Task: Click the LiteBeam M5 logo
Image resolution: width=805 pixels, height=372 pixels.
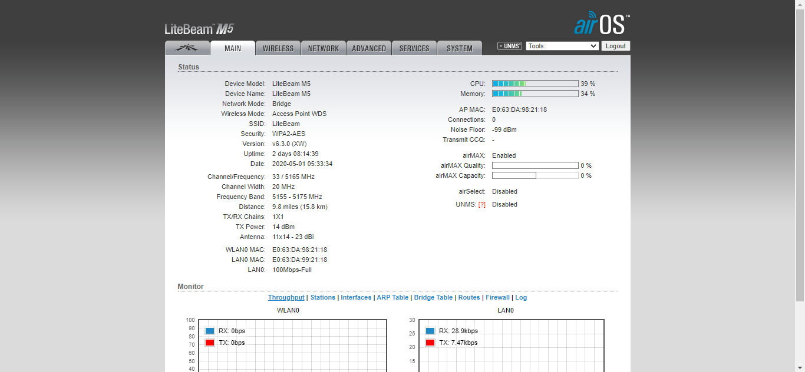Action: pos(200,29)
